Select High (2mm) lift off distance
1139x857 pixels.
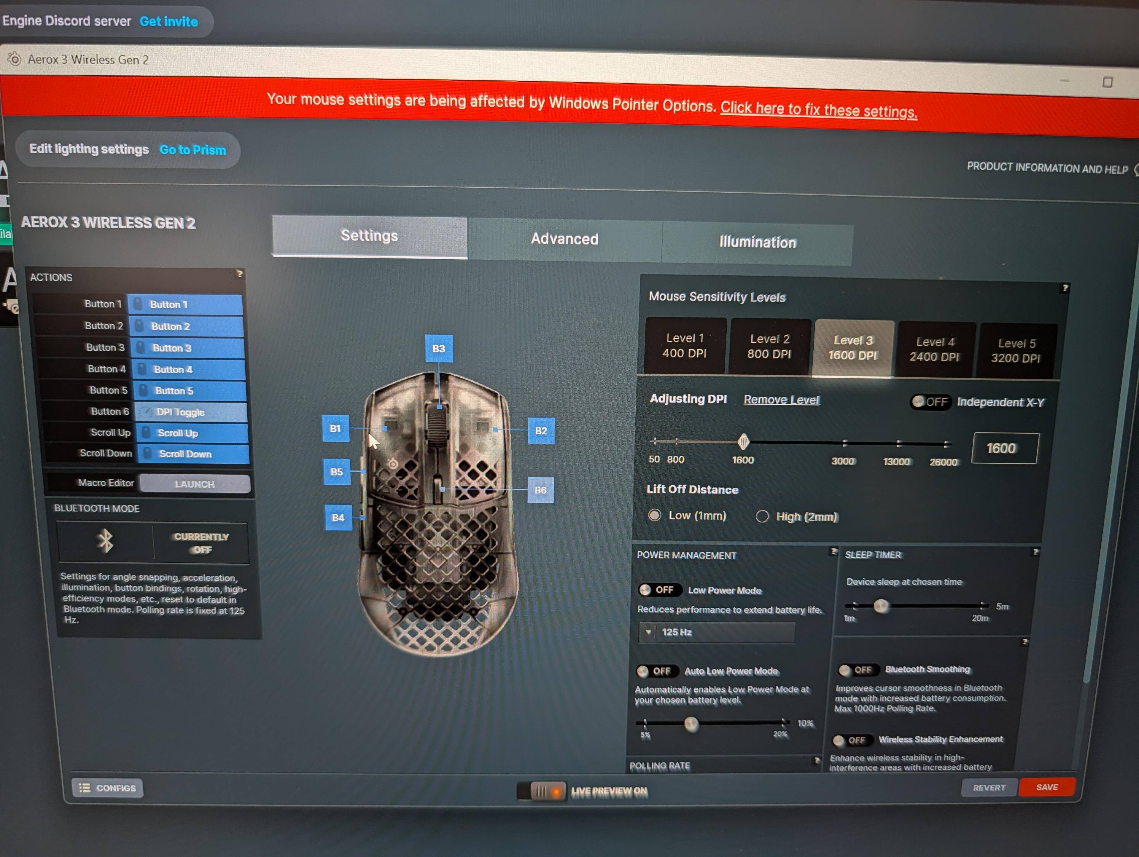click(x=762, y=516)
